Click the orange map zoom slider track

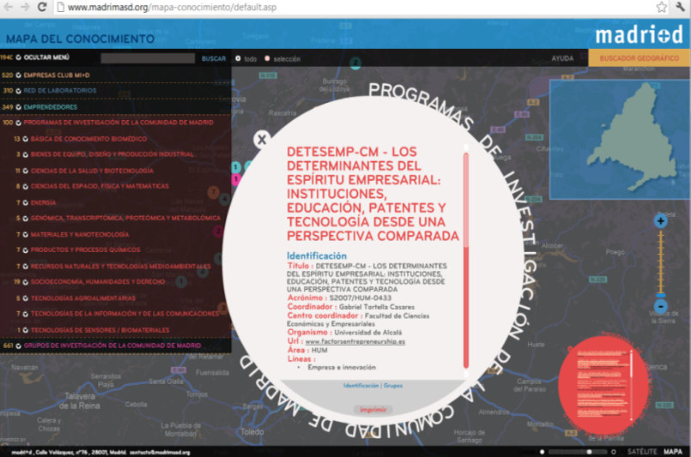coord(660,263)
